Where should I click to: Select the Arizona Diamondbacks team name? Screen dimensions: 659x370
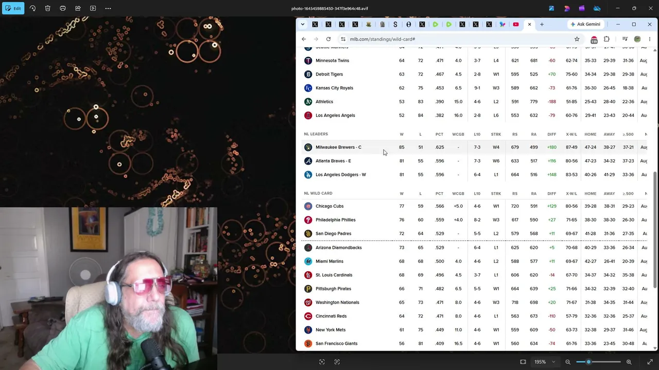[x=338, y=248]
